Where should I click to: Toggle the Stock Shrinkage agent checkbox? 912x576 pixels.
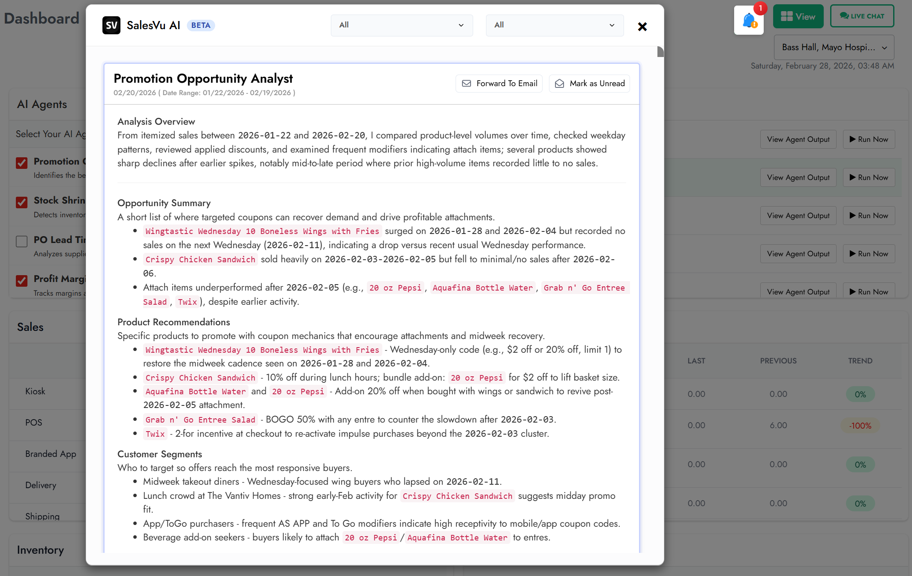click(x=22, y=202)
